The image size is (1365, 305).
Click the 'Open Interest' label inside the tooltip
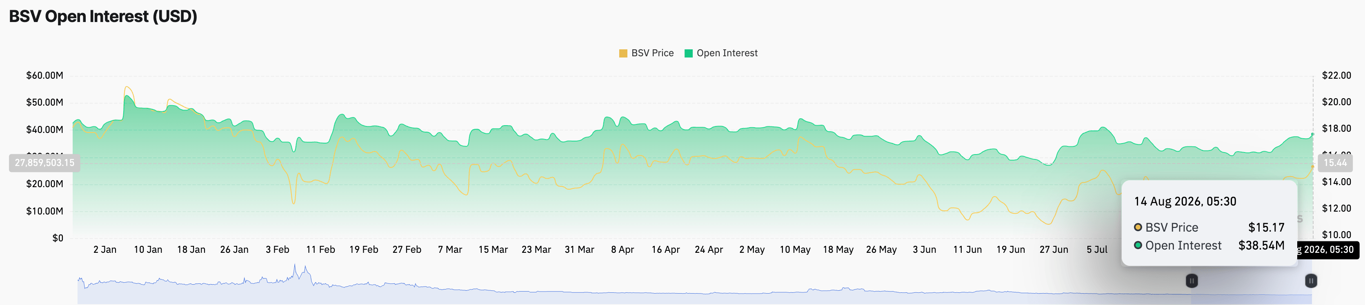[1183, 245]
